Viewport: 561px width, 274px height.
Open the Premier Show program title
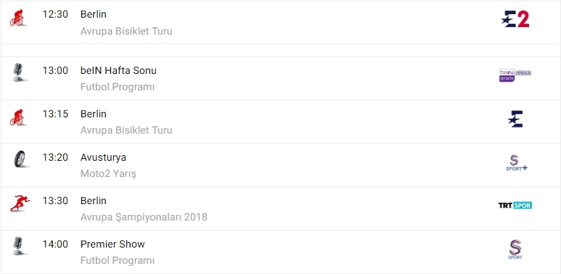tap(113, 244)
